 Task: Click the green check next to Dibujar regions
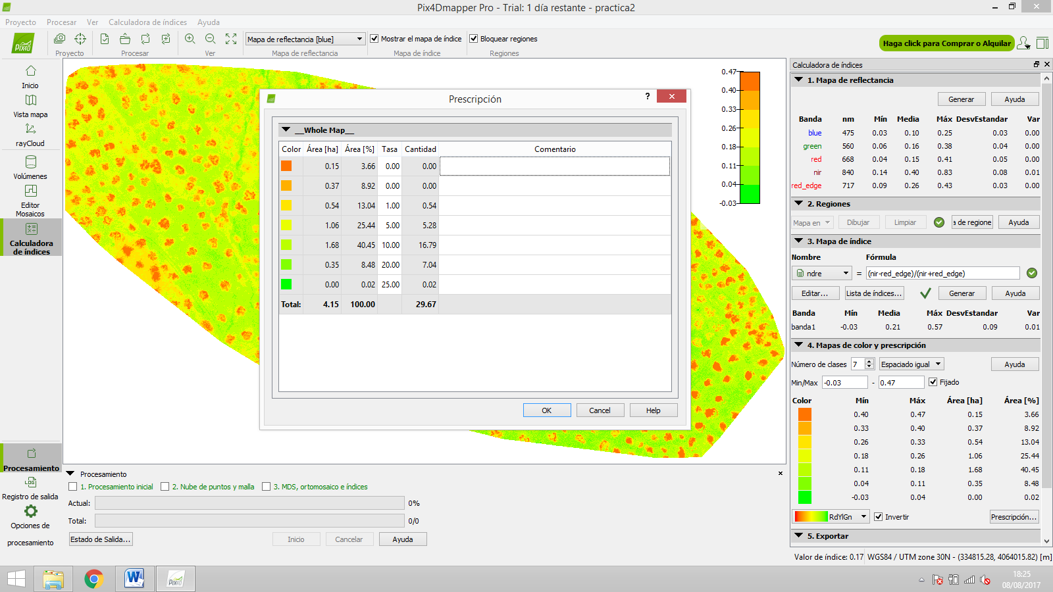(939, 222)
